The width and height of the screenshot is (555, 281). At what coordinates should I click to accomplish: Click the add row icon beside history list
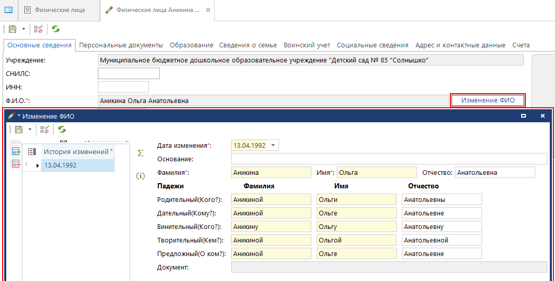[x=16, y=151]
